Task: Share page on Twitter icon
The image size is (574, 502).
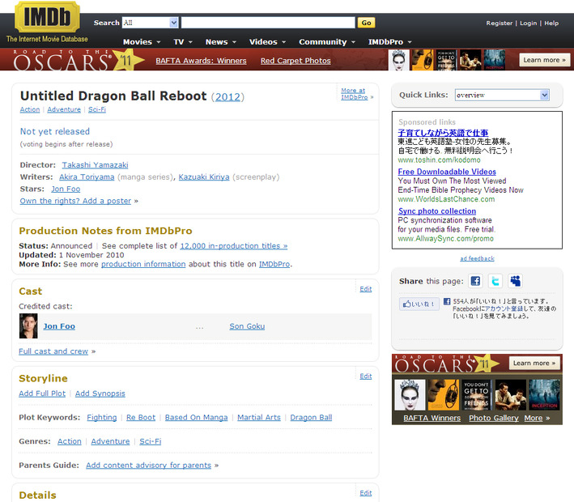Action: [x=495, y=281]
